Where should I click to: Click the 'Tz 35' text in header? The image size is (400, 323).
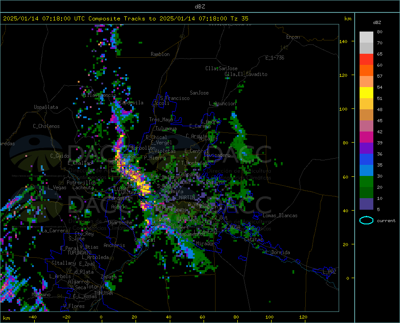tap(239, 18)
